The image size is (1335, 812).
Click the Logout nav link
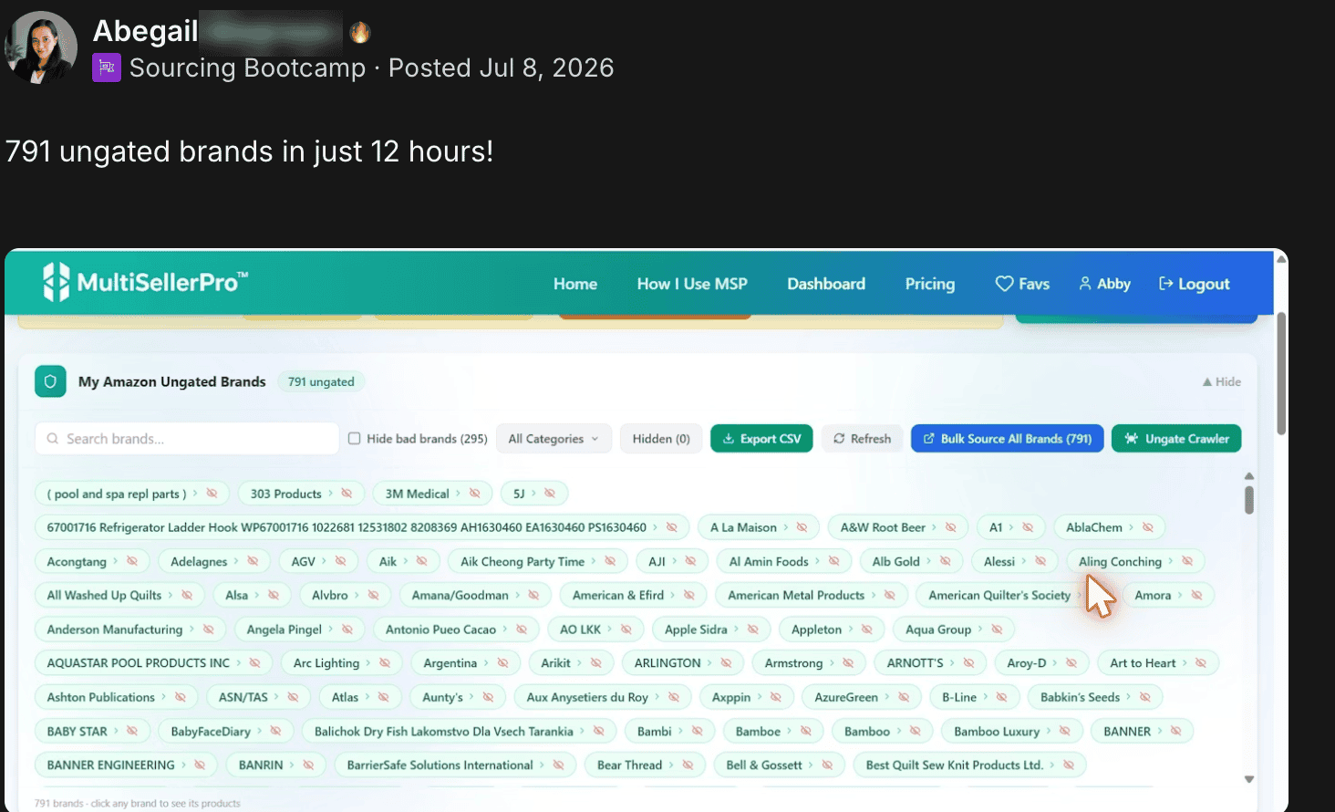pyautogui.click(x=1194, y=284)
